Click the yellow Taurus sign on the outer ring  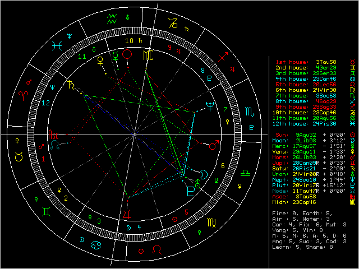coord(20,156)
